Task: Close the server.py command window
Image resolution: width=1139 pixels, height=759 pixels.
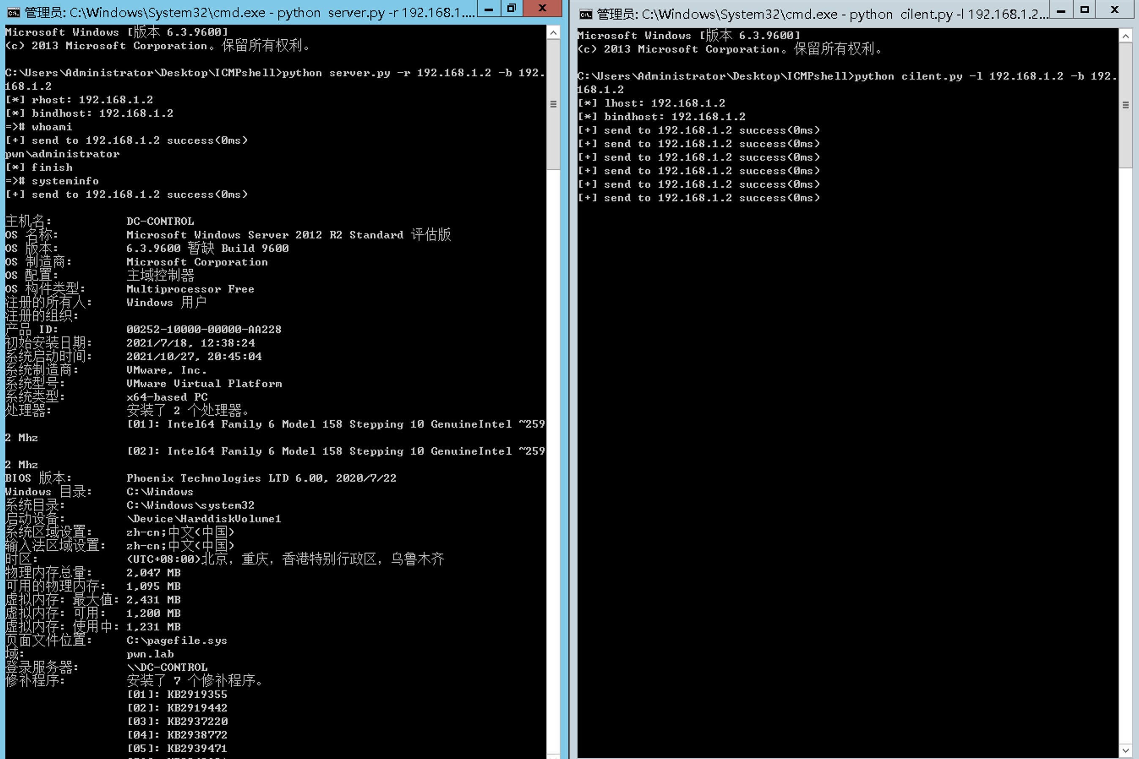Action: tap(542, 8)
